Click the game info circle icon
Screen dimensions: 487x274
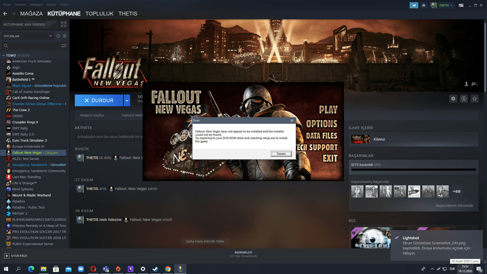point(464,99)
